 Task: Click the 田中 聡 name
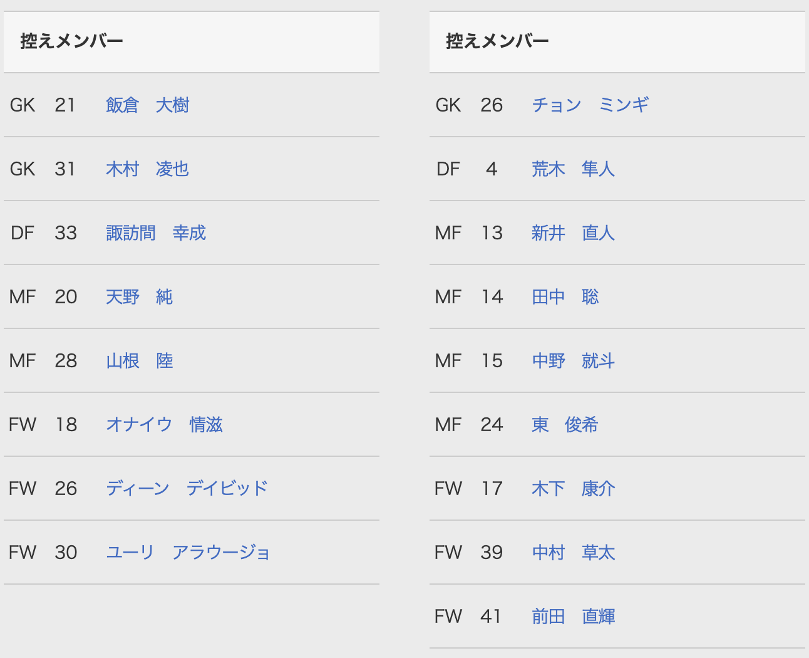565,296
